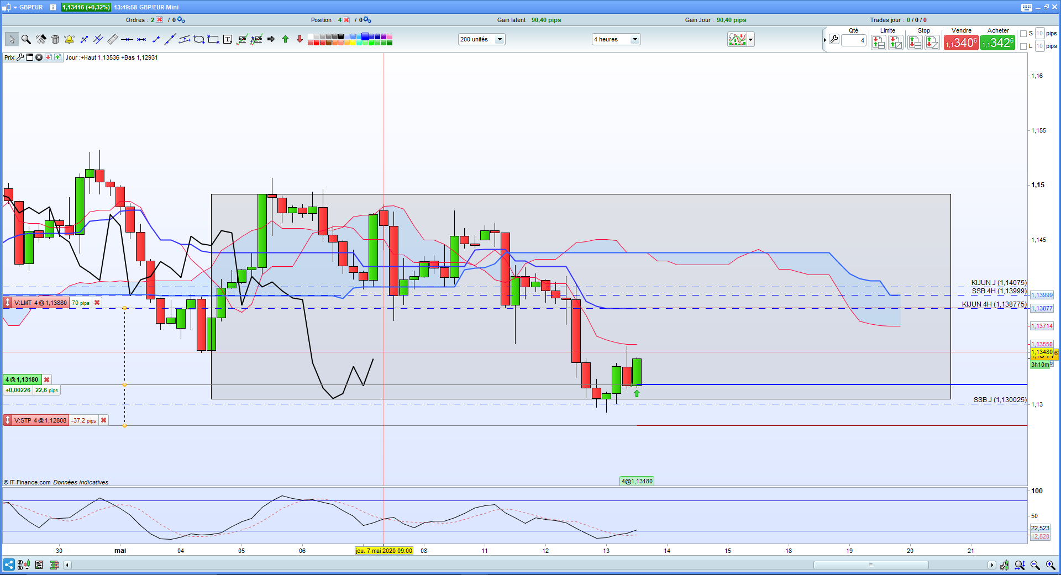The width and height of the screenshot is (1061, 575).
Task: Click the scrollbar left arrow
Action: pyautogui.click(x=67, y=565)
